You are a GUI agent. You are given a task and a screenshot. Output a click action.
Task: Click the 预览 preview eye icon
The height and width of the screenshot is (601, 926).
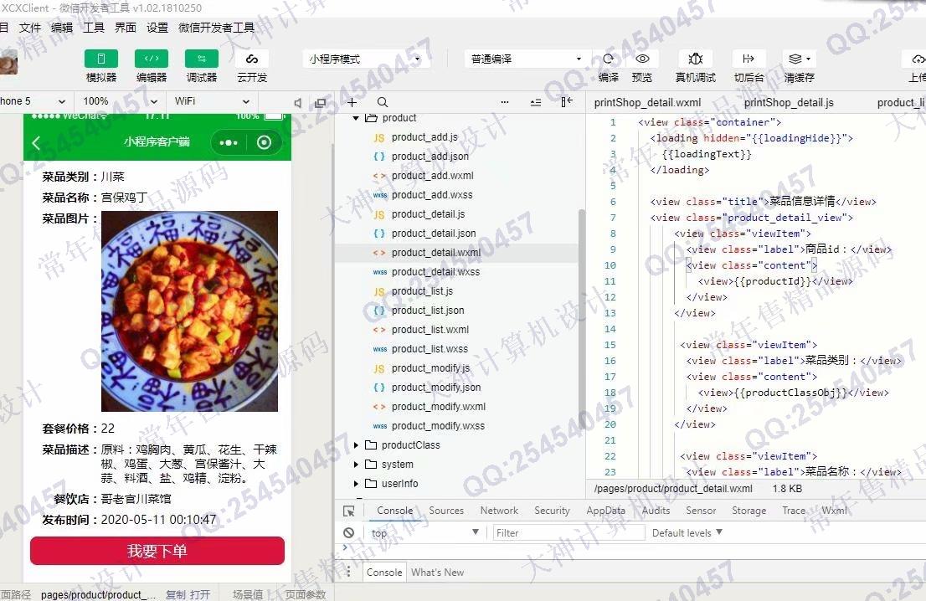click(642, 59)
